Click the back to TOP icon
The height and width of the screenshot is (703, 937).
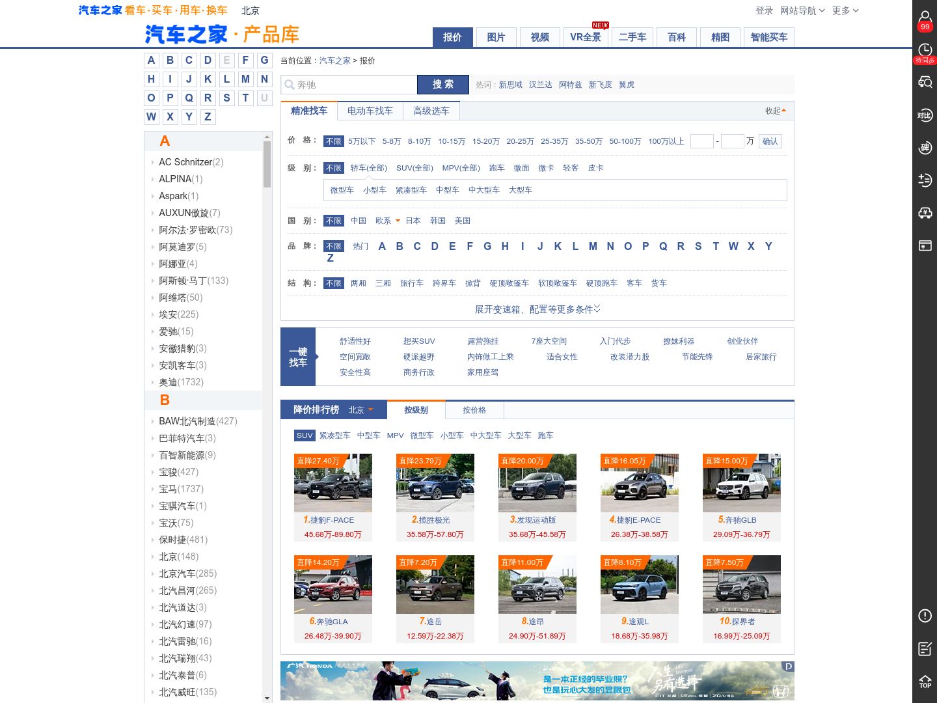point(925,681)
